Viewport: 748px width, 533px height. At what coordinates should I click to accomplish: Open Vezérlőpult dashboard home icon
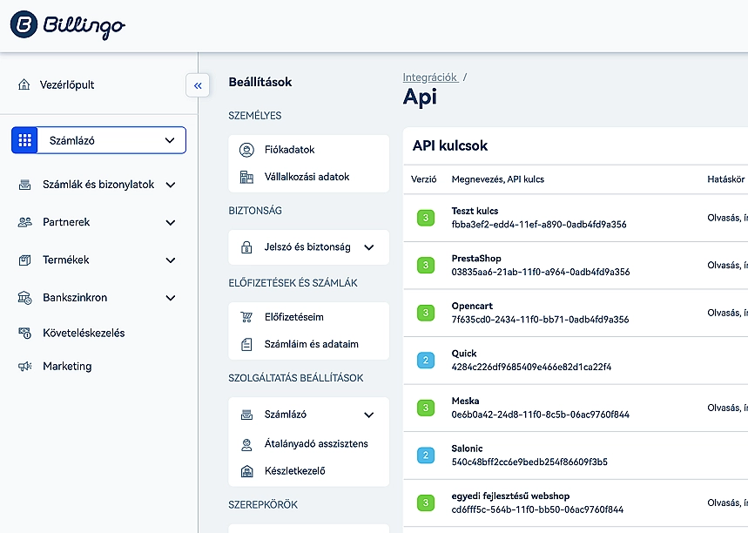click(x=24, y=85)
